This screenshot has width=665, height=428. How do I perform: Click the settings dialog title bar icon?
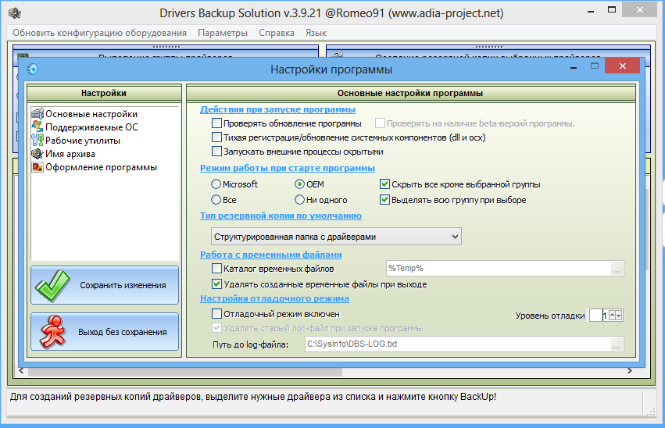(x=33, y=69)
